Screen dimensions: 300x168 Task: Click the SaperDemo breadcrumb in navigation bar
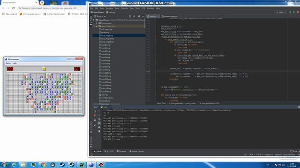[x=97, y=12]
